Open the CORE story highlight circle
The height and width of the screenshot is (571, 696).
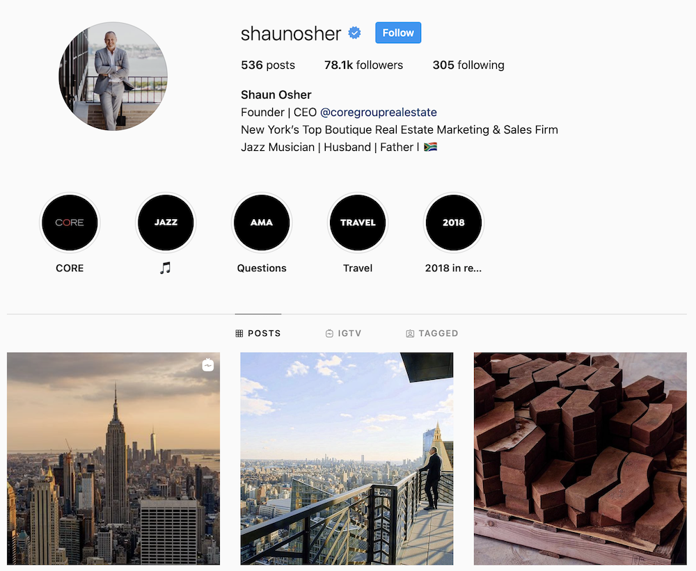(x=70, y=223)
